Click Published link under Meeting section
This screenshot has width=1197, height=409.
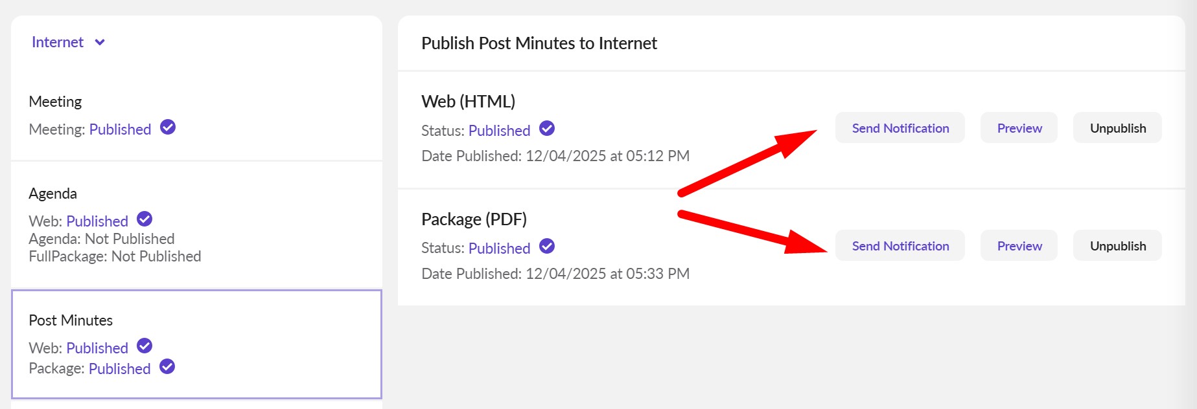pyautogui.click(x=120, y=129)
